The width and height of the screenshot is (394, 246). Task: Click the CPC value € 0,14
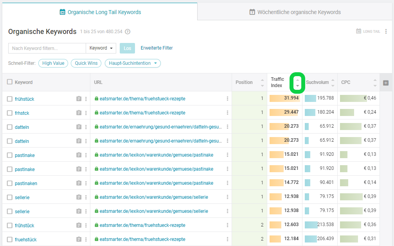[x=370, y=182]
